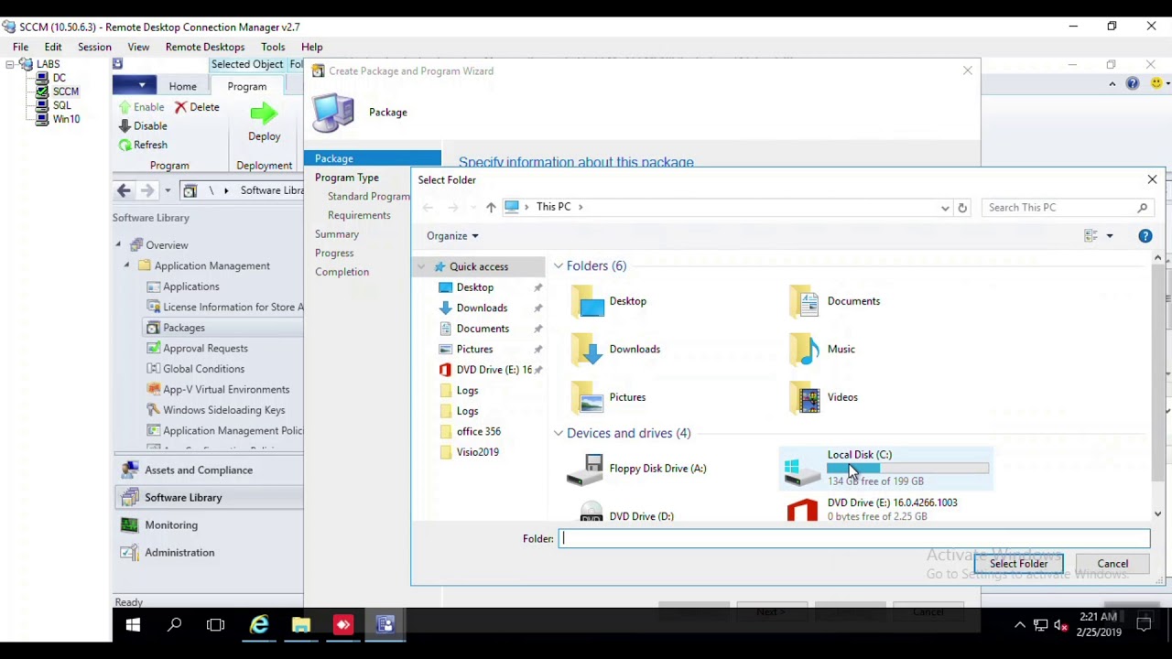This screenshot has height=659, width=1172.
Task: Open Local Disk (C:) drive
Action: (x=885, y=468)
